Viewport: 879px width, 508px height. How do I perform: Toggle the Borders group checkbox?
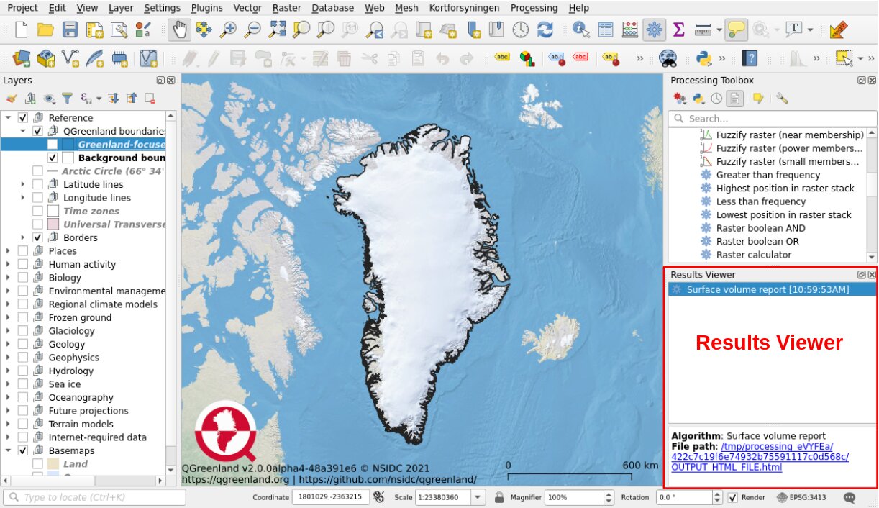point(37,237)
